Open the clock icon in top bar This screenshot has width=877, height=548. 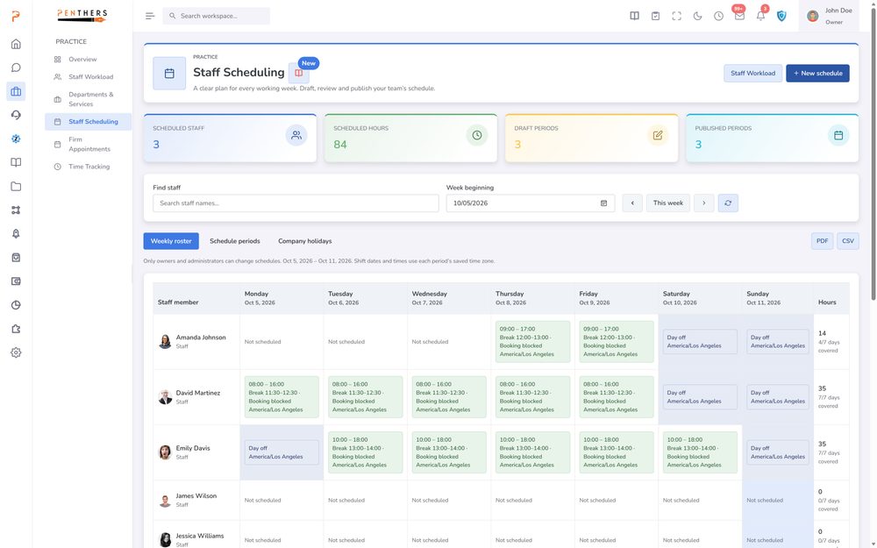click(x=719, y=16)
